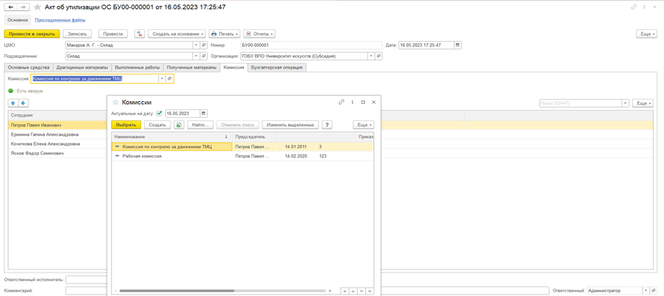Click the Актуальные на дату date field
This screenshot has height=296, width=664.
(182, 113)
